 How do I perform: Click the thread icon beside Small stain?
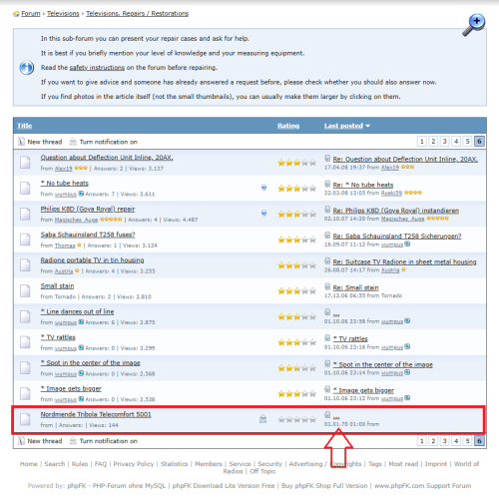click(25, 290)
